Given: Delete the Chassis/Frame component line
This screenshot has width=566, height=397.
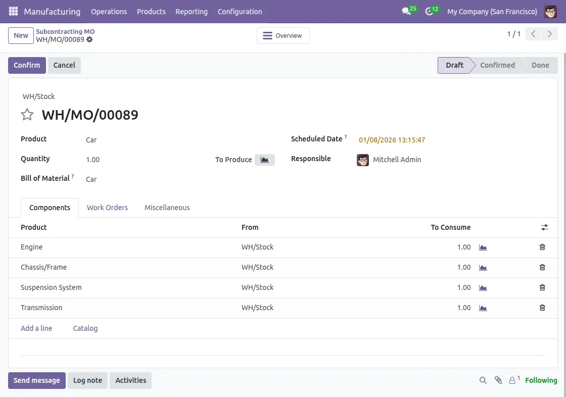Looking at the screenshot, I should click(542, 267).
